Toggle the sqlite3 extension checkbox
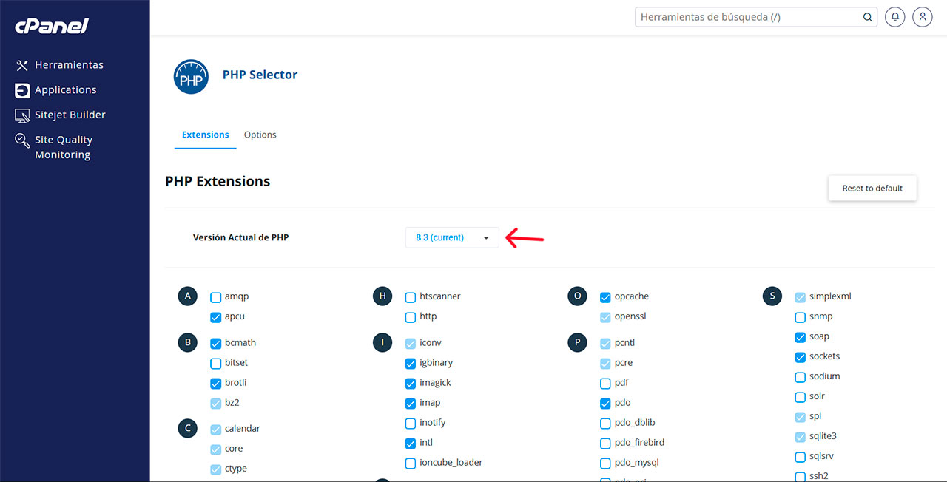This screenshot has width=947, height=482. 801,437
